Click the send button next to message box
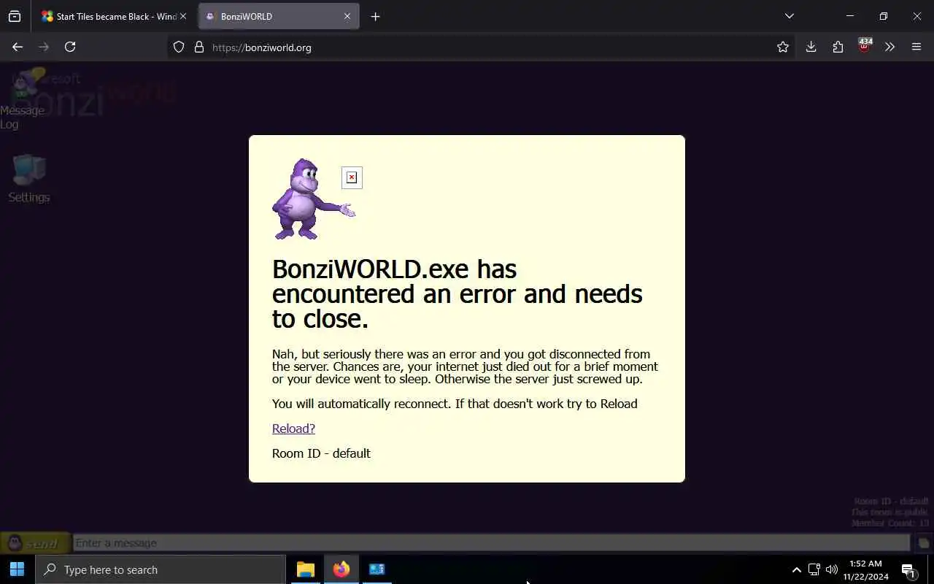 35,543
